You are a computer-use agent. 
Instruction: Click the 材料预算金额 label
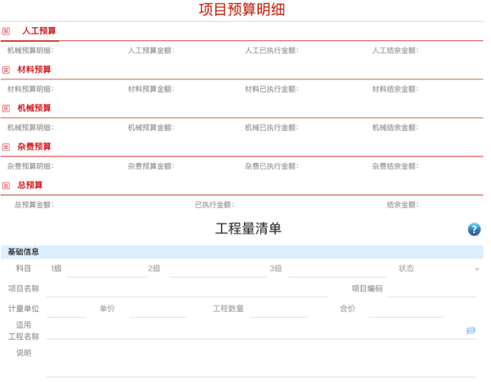[151, 89]
